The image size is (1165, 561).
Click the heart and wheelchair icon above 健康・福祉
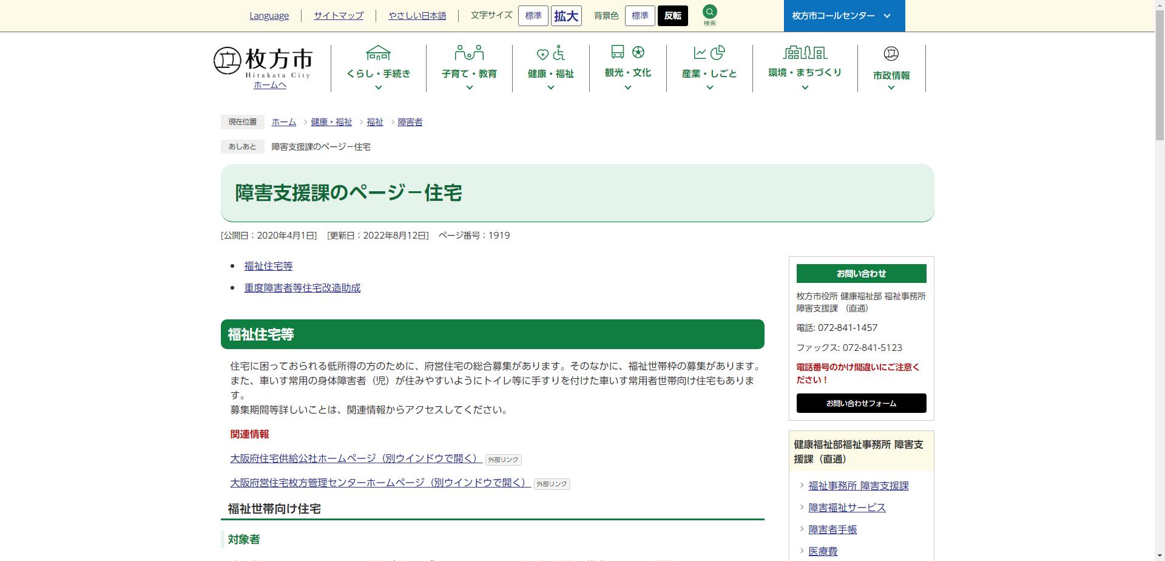(x=550, y=53)
